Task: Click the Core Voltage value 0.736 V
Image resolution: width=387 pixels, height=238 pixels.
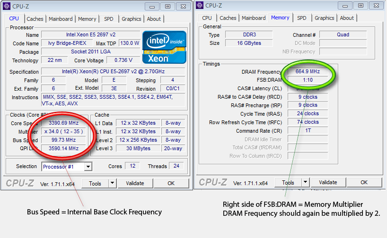Action: 123,60
